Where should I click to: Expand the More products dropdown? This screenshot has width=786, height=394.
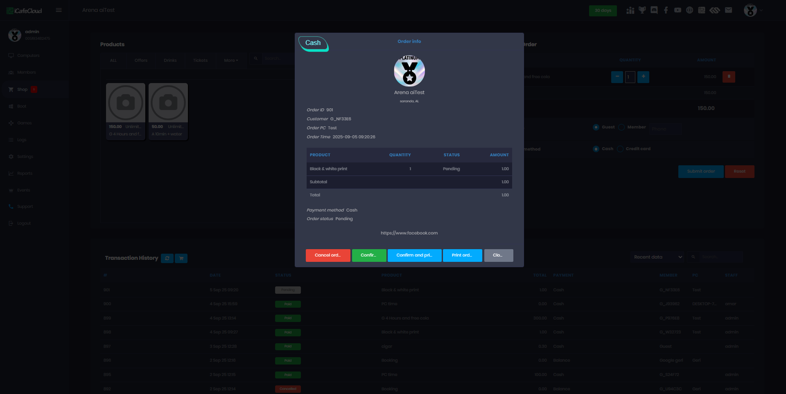pos(231,61)
